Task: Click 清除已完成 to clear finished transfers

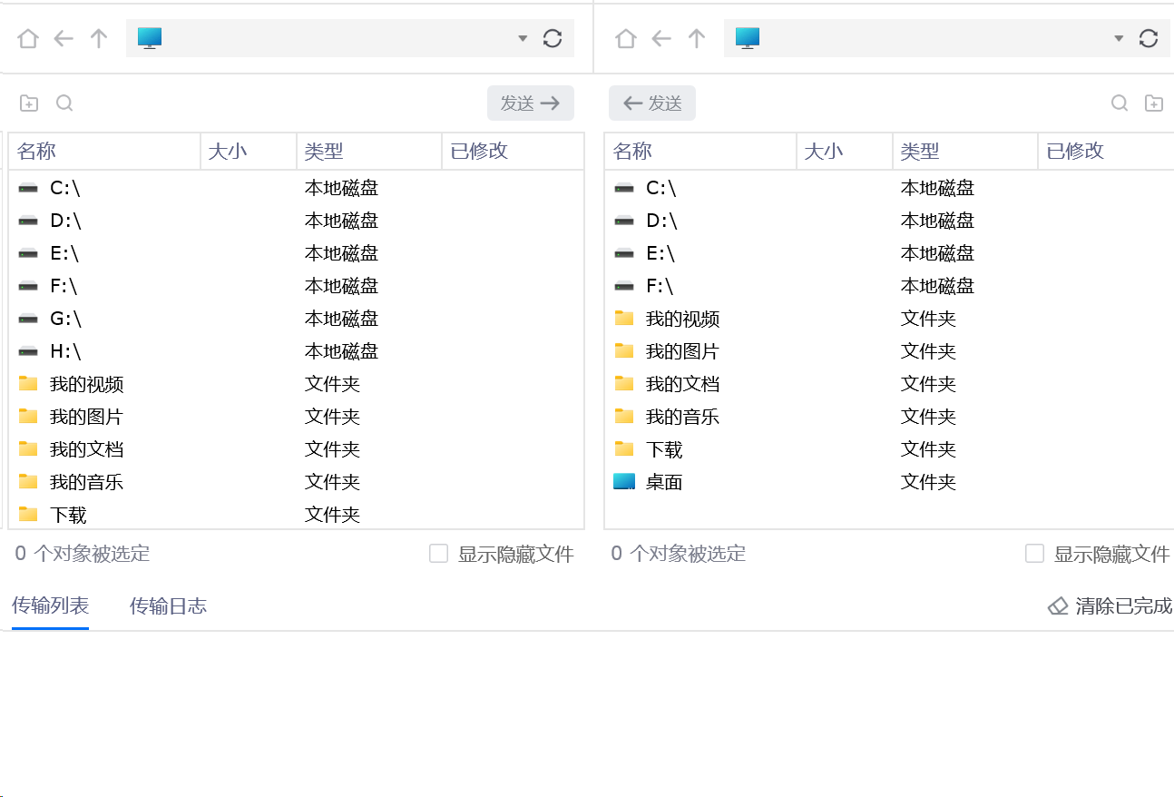Action: [x=1110, y=606]
